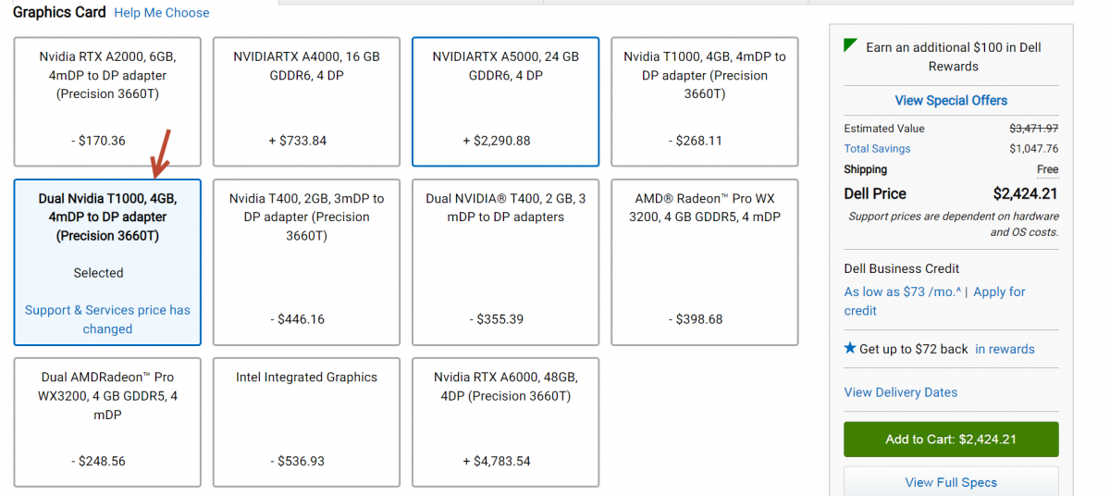Choose Intel Integrated Graphics option
1110x496 pixels.
(306, 422)
